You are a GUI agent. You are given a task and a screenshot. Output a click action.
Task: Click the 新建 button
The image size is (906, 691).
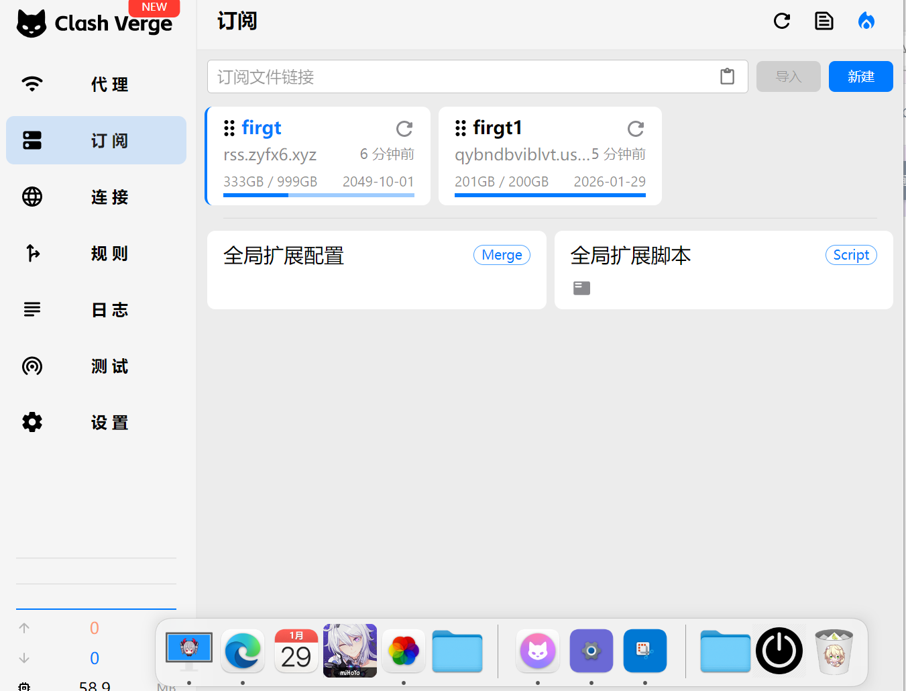point(860,76)
